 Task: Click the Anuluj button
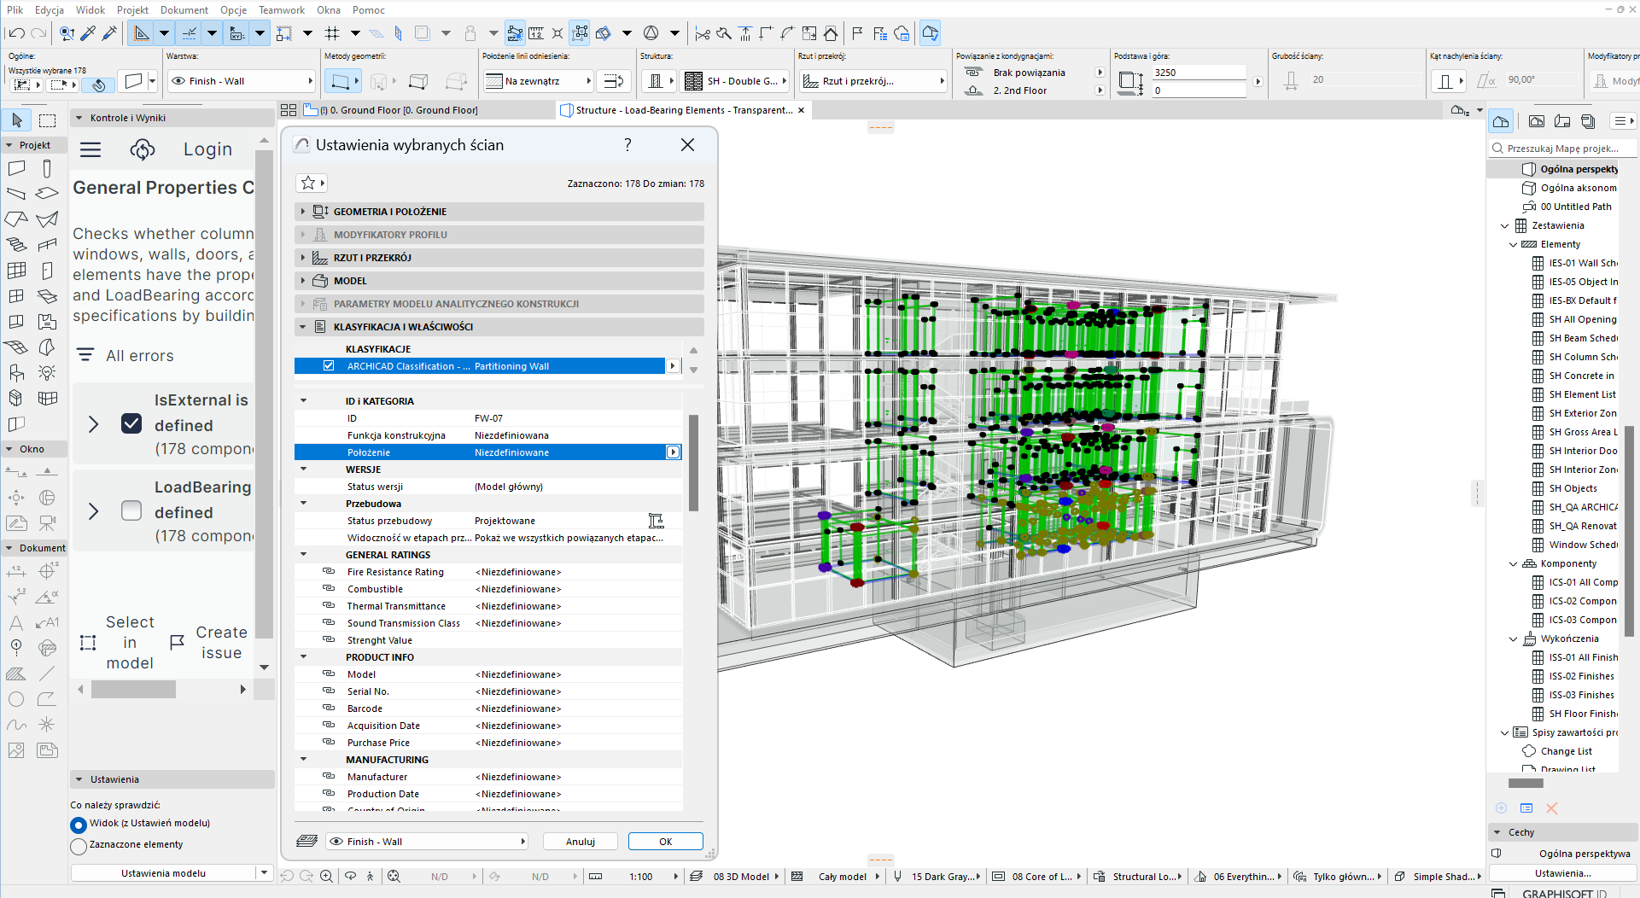coord(581,842)
